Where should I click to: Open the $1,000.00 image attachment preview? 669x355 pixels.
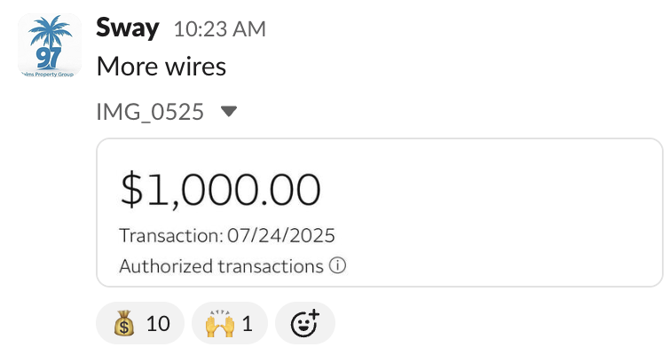pyautogui.click(x=380, y=212)
